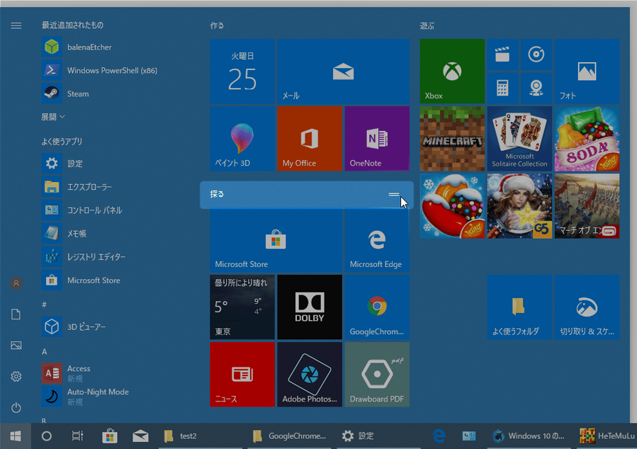Open the ニュース tile
The width and height of the screenshot is (637, 449).
click(x=242, y=375)
